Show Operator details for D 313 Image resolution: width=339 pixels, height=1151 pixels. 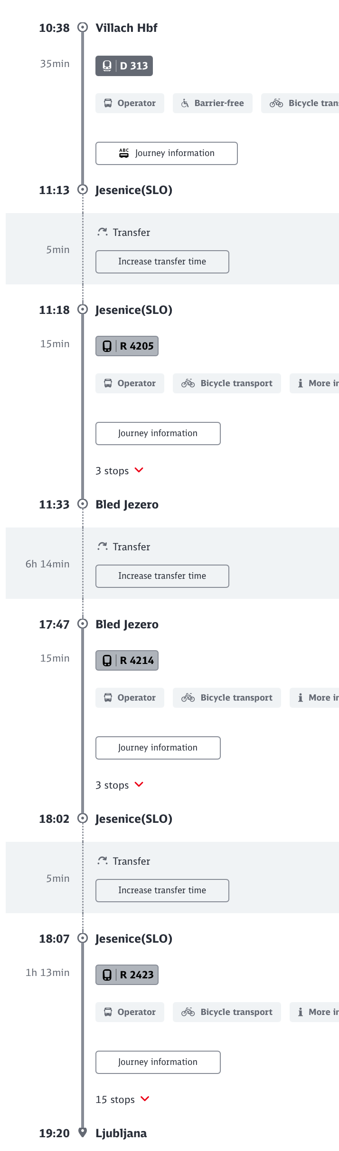[130, 103]
